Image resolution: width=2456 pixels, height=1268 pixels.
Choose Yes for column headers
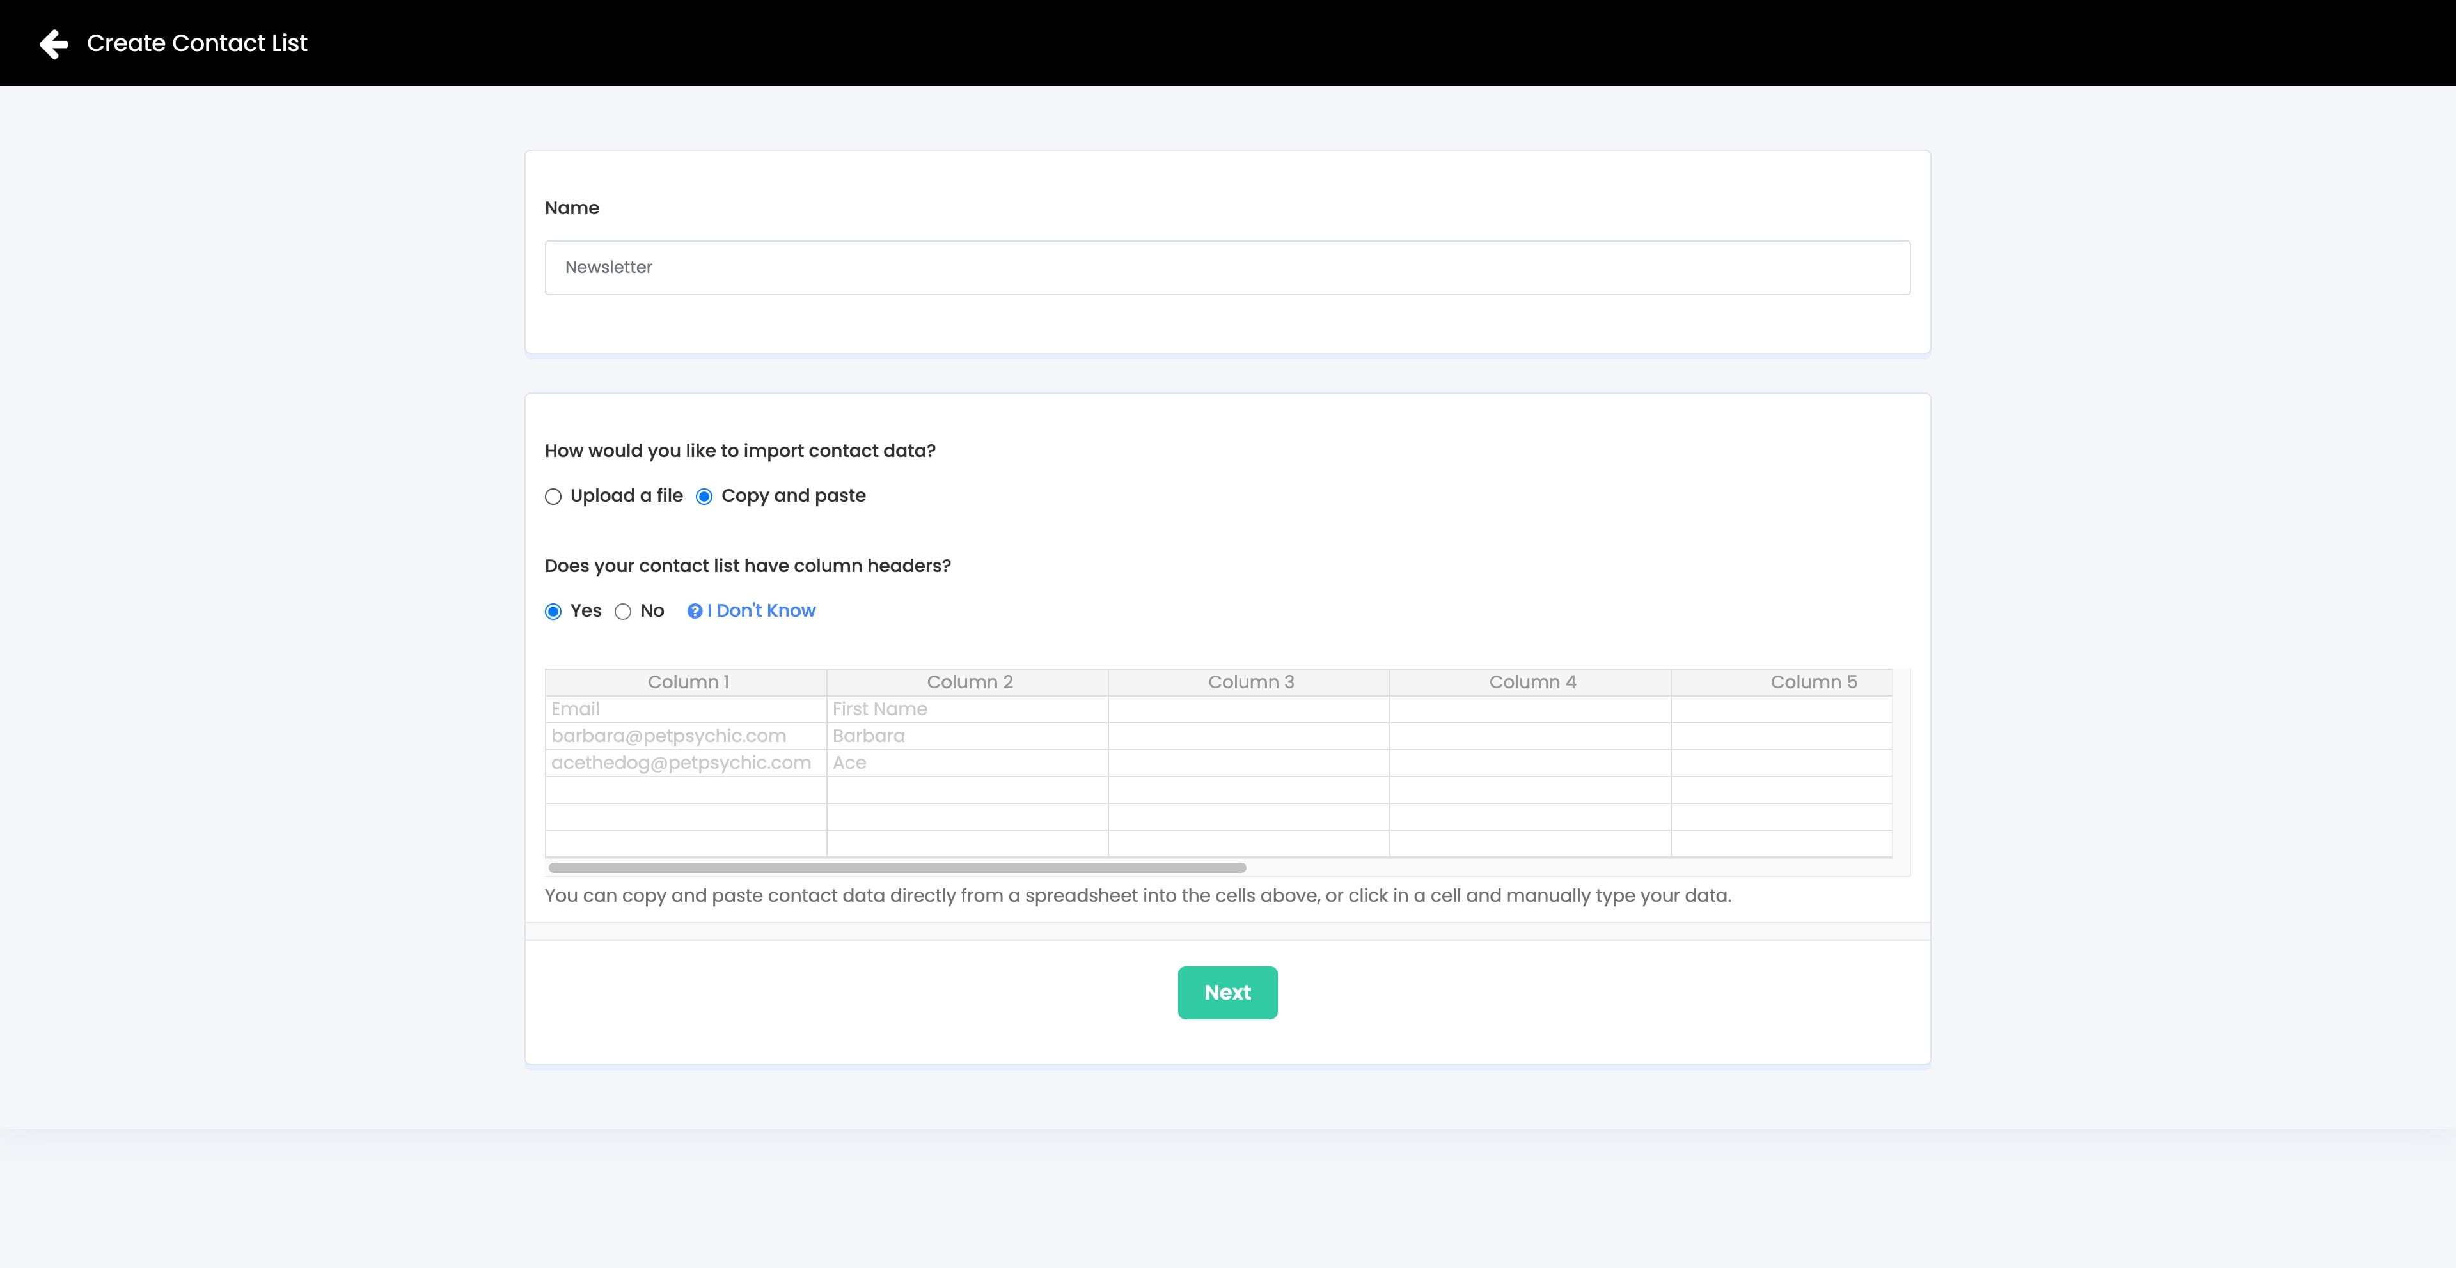(553, 612)
